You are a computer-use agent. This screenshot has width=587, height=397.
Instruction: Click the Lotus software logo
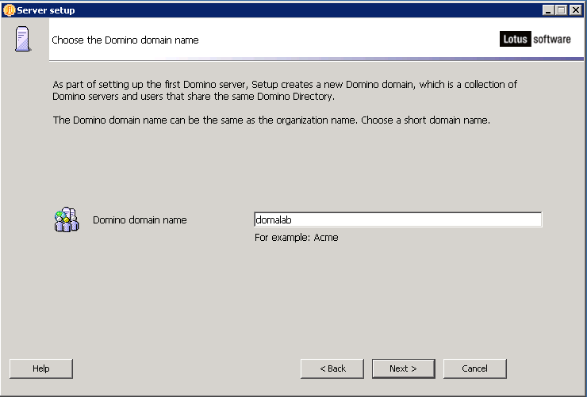(535, 39)
